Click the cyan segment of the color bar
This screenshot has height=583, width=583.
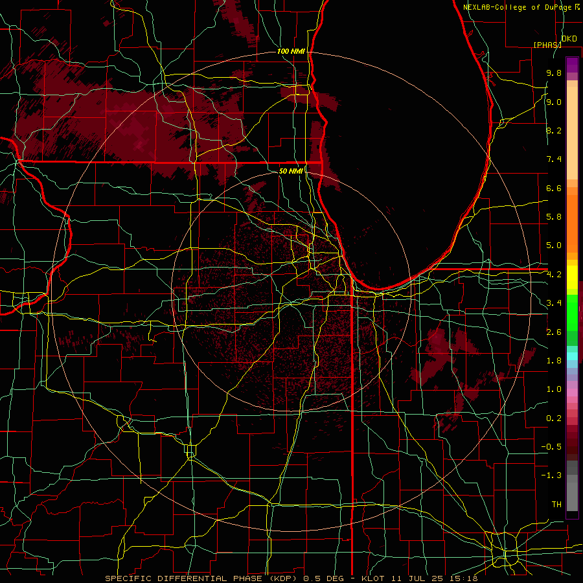click(572, 356)
